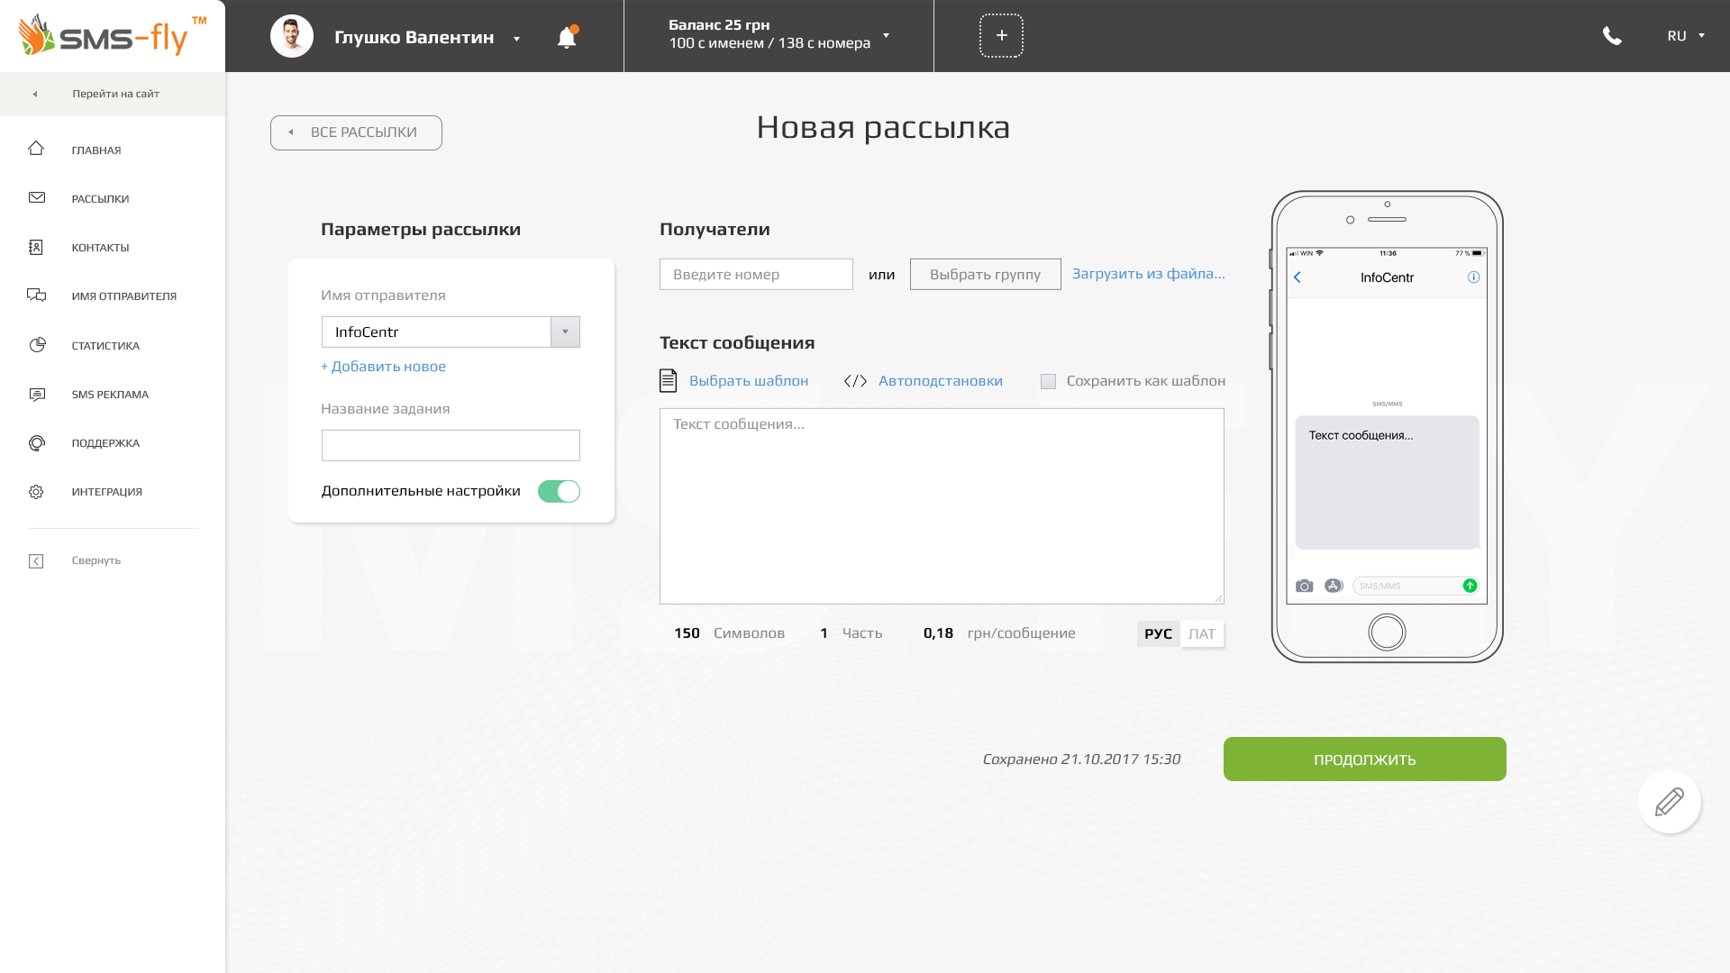Screen dimensions: 1730x973
Task: Switch message encoding to ЛАТ
Action: (1202, 633)
